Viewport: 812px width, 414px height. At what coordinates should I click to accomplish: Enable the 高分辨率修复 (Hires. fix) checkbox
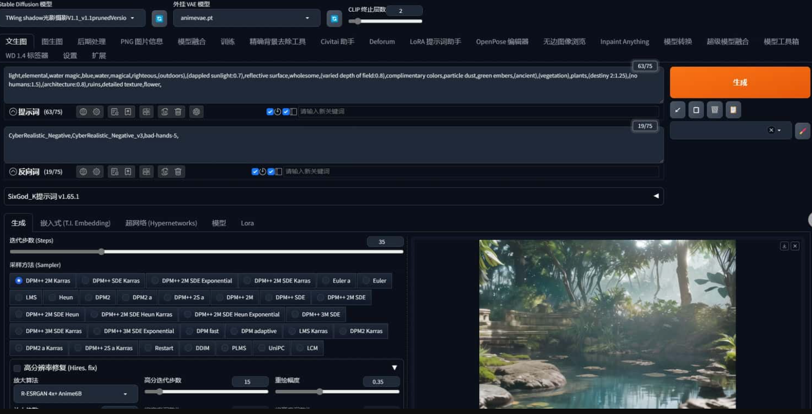coord(17,368)
